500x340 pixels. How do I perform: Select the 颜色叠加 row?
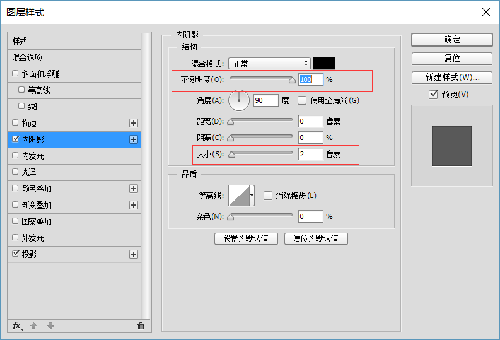[74, 189]
